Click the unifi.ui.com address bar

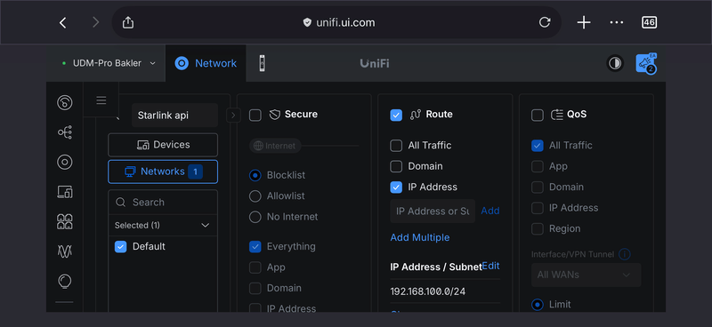[336, 22]
